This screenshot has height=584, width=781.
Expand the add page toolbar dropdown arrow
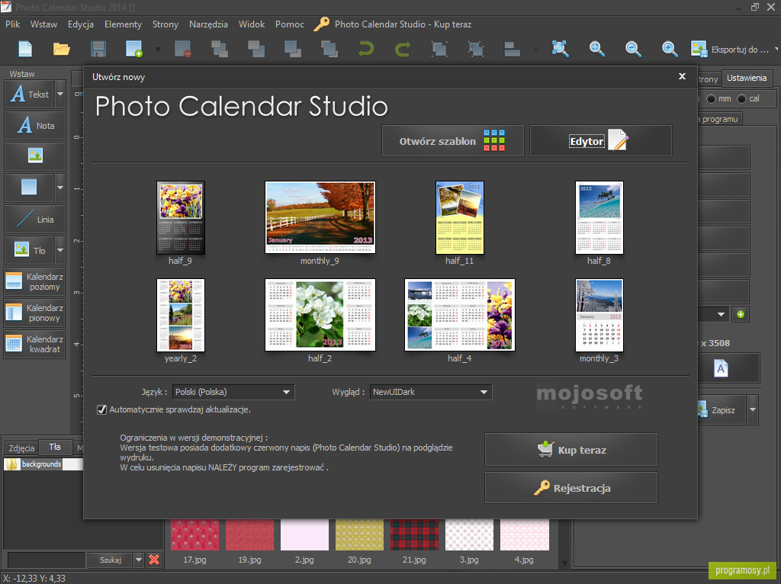click(158, 50)
